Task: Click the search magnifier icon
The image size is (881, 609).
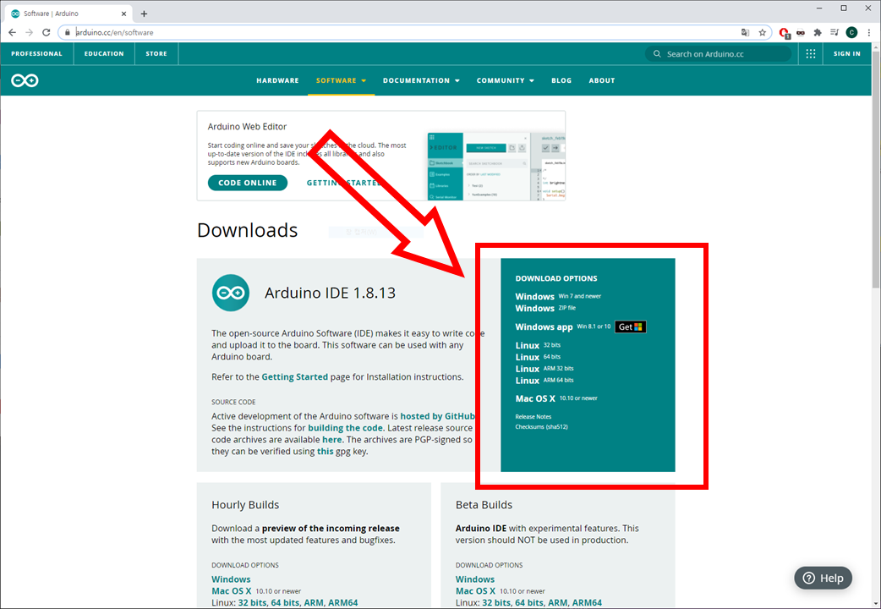Action: [657, 54]
